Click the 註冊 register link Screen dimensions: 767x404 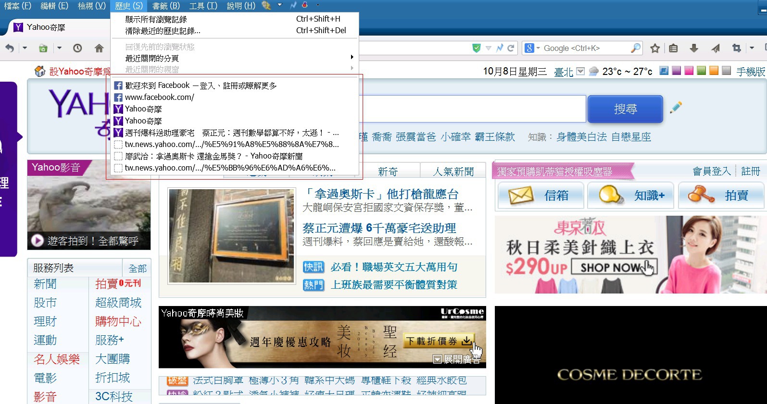pos(751,171)
